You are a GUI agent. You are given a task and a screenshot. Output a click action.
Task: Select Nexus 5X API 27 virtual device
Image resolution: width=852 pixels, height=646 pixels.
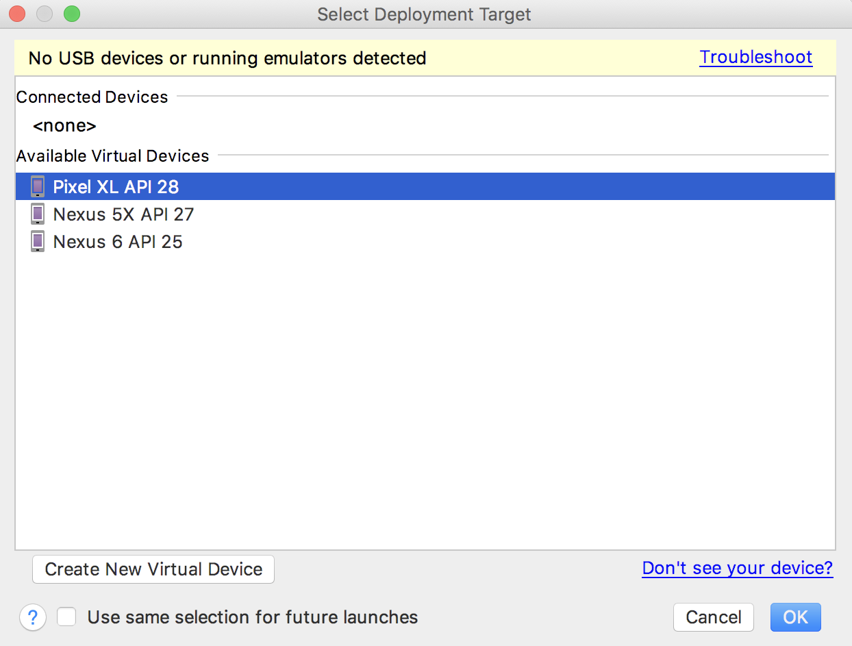pyautogui.click(x=123, y=214)
